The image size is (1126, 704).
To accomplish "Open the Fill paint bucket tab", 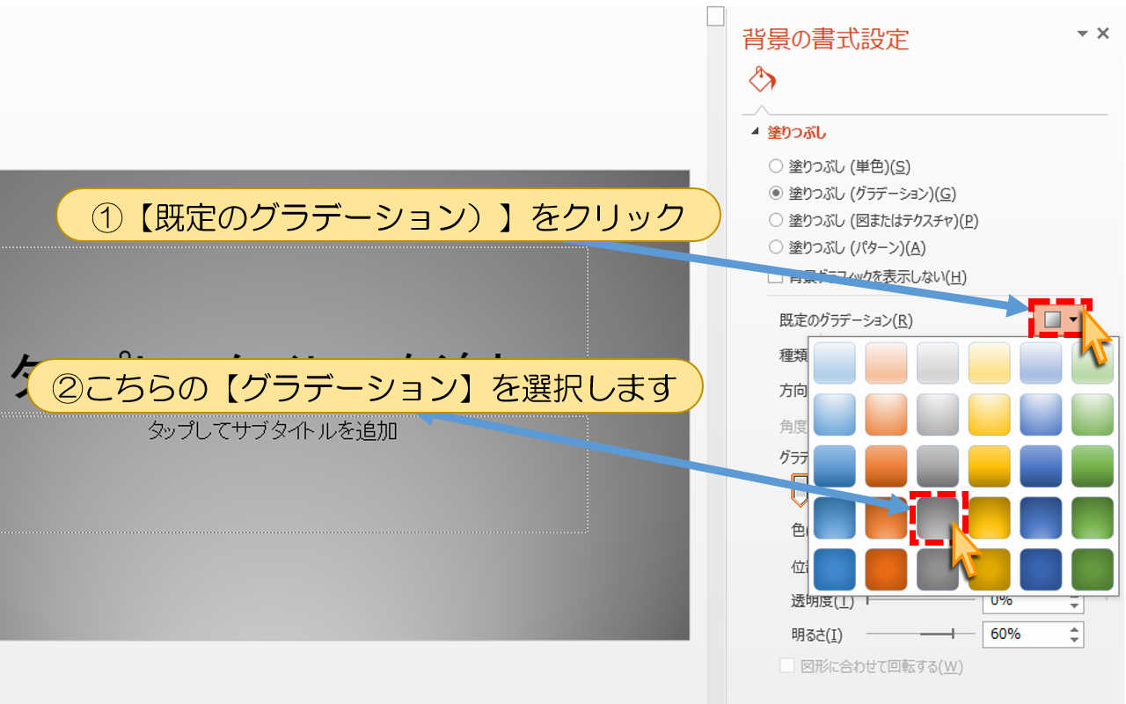I will point(762,80).
